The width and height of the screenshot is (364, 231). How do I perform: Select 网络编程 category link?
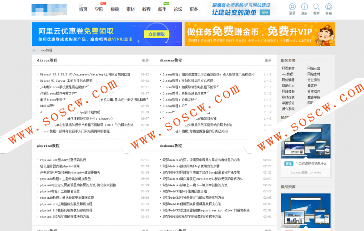point(288,80)
